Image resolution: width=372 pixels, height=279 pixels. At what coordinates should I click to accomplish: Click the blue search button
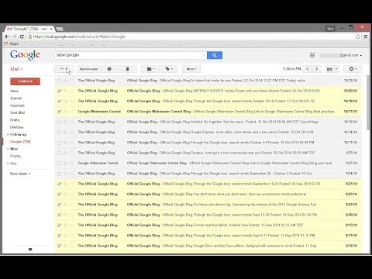coord(215,55)
